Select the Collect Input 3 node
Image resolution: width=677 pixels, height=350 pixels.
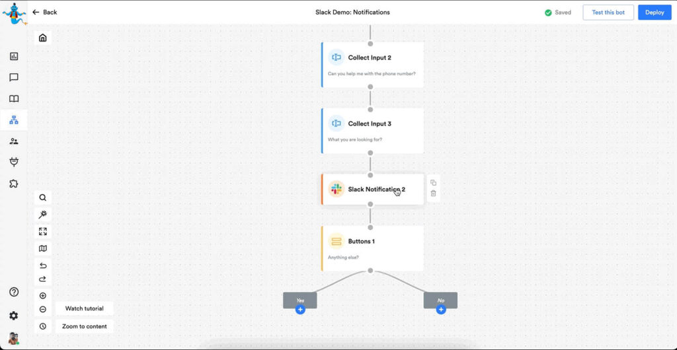tap(372, 131)
